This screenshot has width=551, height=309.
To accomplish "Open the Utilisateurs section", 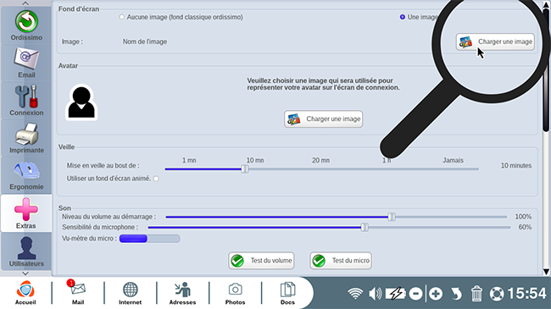I will pyautogui.click(x=26, y=251).
